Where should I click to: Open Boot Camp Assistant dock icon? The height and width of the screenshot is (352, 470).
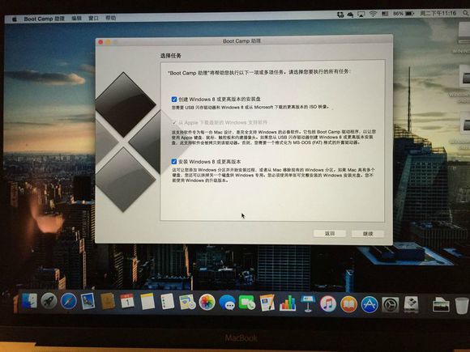[x=411, y=305]
